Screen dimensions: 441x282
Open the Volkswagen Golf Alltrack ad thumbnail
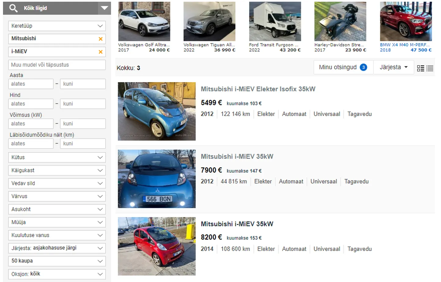(144, 21)
